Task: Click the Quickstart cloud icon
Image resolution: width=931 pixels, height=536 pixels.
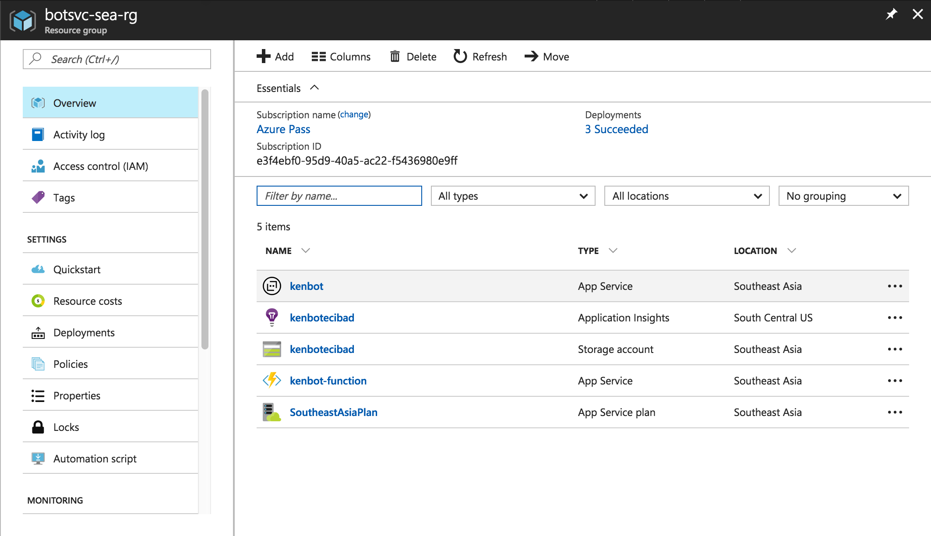Action: [x=38, y=269]
